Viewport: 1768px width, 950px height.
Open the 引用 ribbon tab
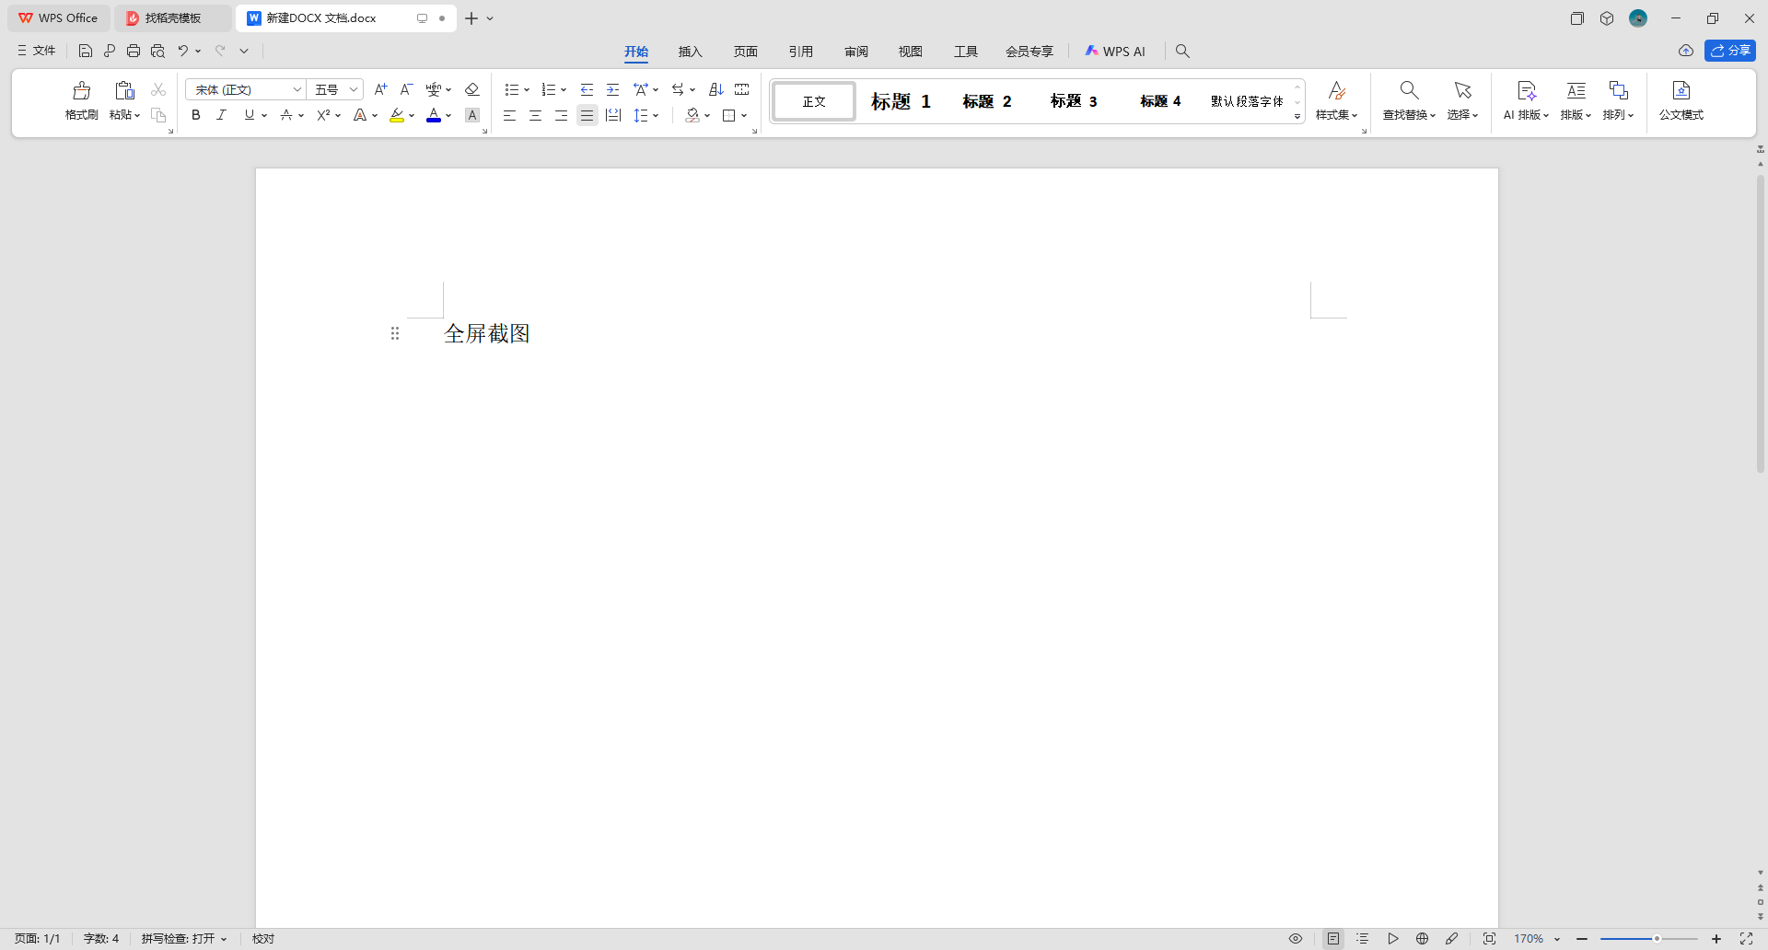(x=801, y=52)
